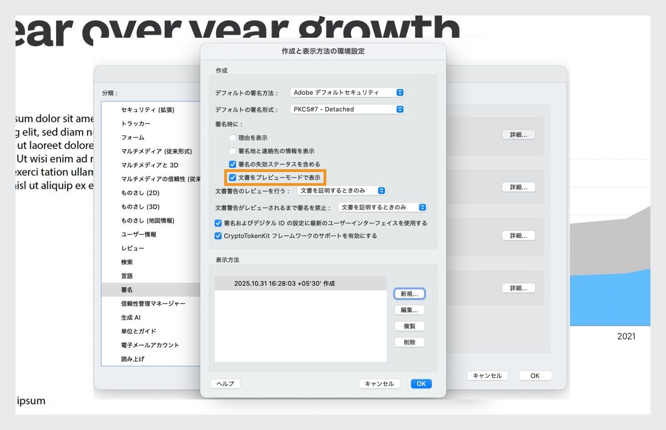Open デフォルトの署名形式 PKCS#7 dropdown
This screenshot has height=430, width=666.
347,109
